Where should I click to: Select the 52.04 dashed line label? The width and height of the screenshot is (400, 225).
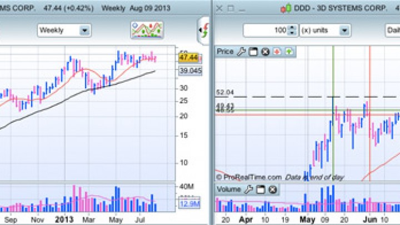tap(225, 92)
